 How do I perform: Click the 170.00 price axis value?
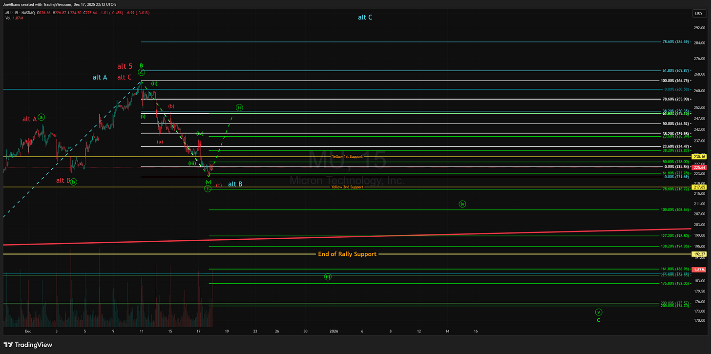click(699, 321)
